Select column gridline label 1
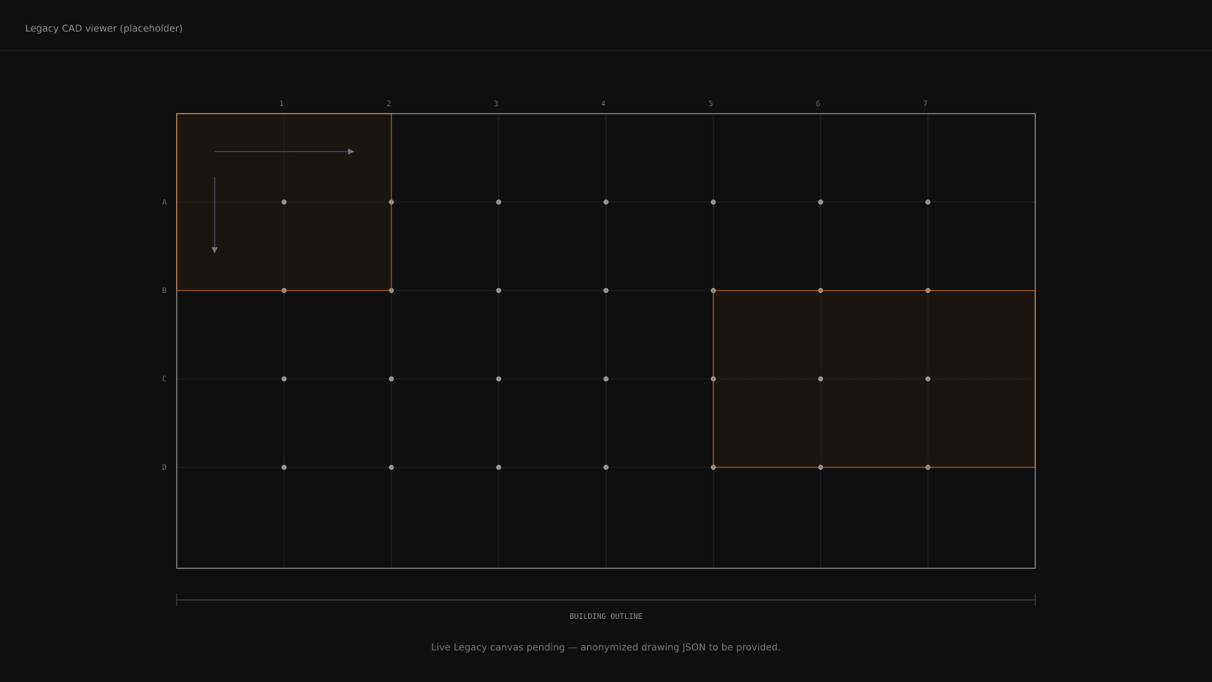Screen dimensions: 1212x682 click(x=282, y=104)
